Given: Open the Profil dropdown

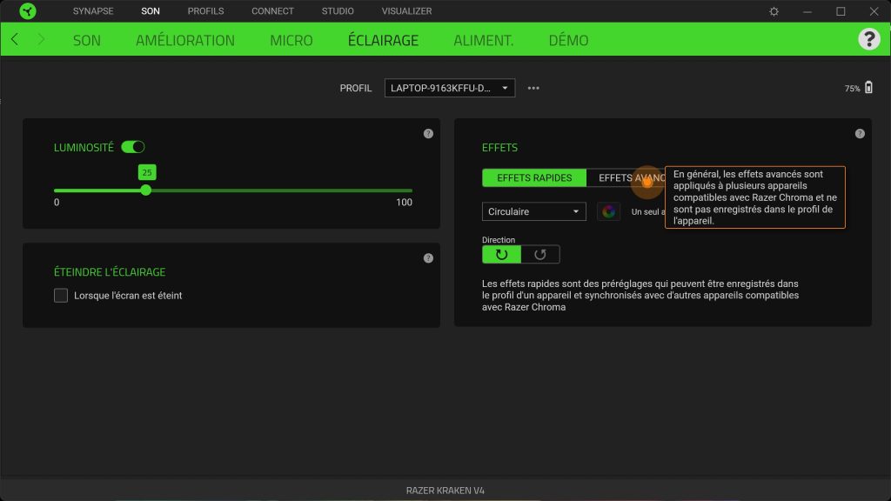Looking at the screenshot, I should tap(450, 88).
